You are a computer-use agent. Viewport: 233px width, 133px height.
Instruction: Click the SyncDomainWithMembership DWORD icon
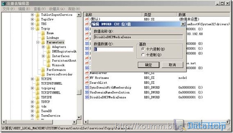pyautogui.click(x=87, y=87)
